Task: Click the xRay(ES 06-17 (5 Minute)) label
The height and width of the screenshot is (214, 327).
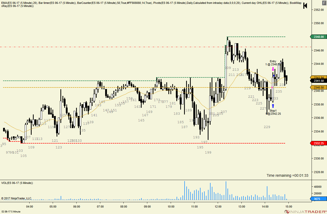Action: coord(17,6)
